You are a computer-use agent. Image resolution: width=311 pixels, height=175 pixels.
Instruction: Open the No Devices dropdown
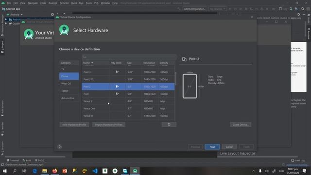pos(217,9)
